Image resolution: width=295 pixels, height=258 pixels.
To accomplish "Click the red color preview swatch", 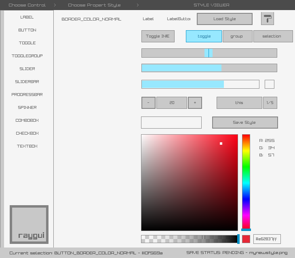I will pyautogui.click(x=246, y=239).
